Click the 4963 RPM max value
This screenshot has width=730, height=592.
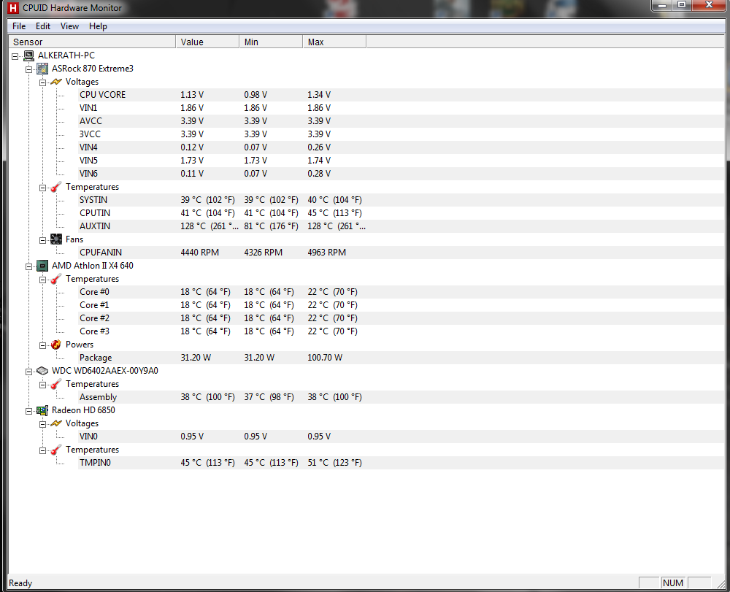click(x=327, y=253)
